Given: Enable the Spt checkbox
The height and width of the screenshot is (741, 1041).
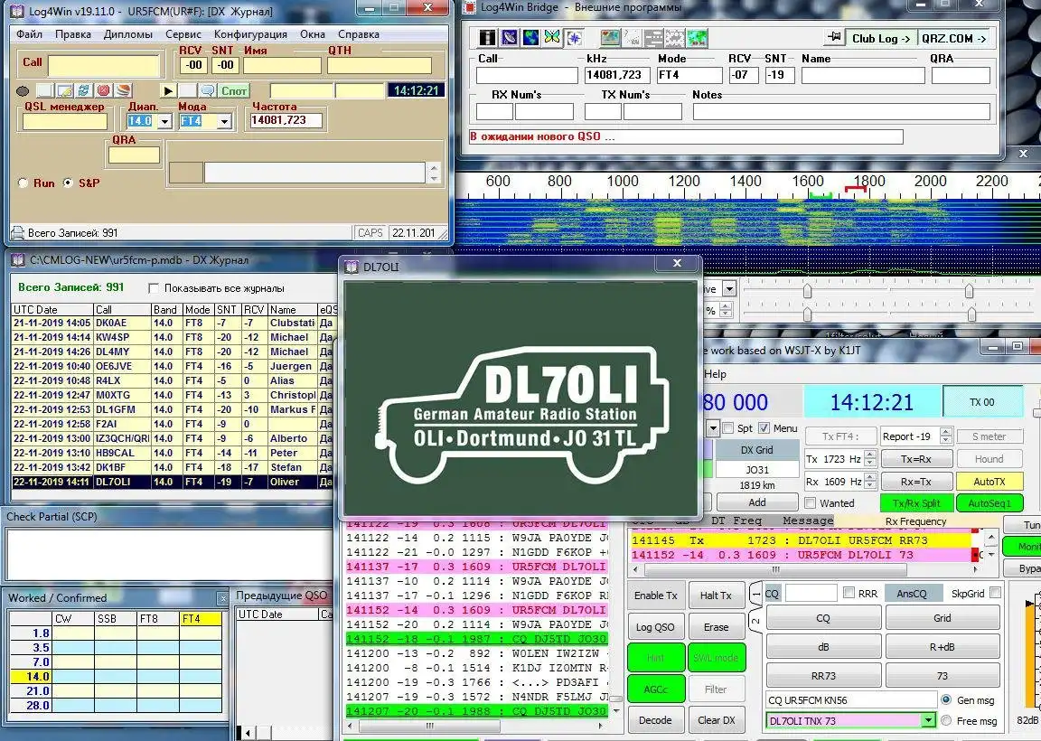Looking at the screenshot, I should [728, 428].
